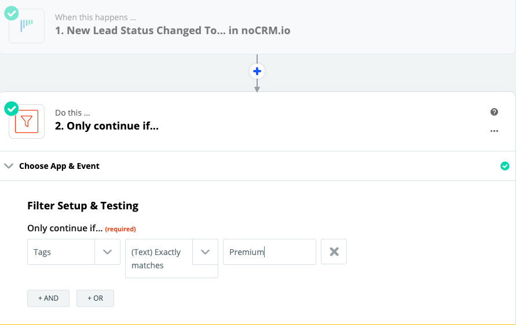The height and width of the screenshot is (325, 516).
Task: Click the Choose App & Event label
Action: tap(59, 166)
